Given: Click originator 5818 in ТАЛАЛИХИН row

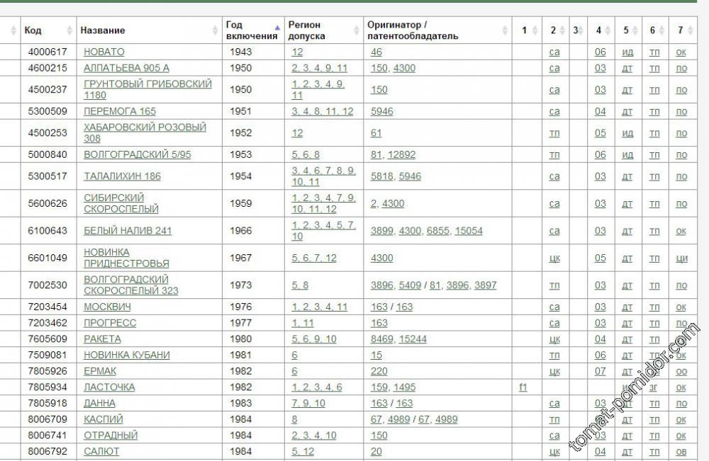Looking at the screenshot, I should click(382, 176).
